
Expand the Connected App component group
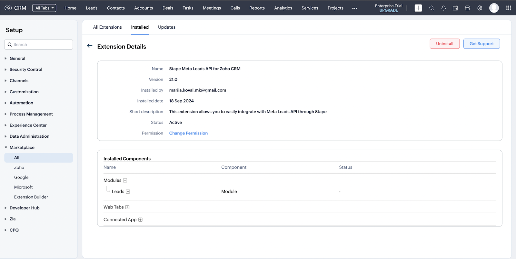coord(140,220)
